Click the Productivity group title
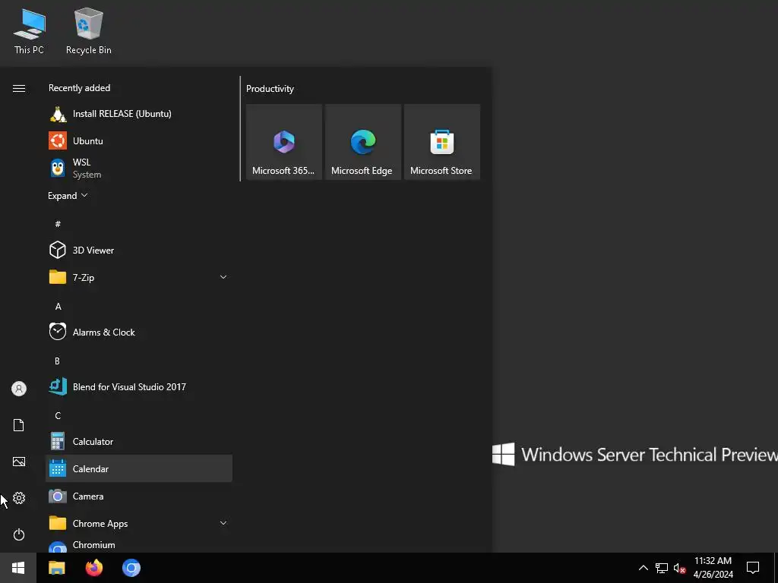The image size is (778, 583). [x=270, y=89]
